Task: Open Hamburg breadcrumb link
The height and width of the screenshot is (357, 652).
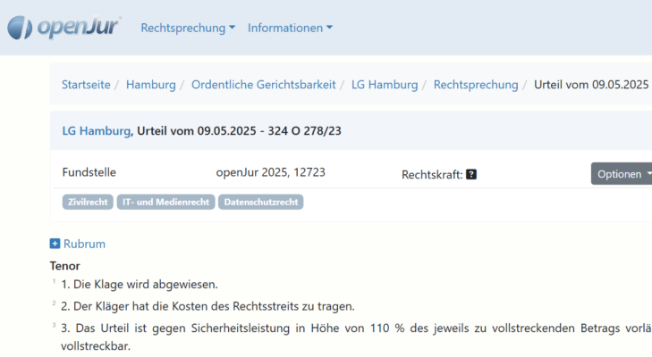Action: [x=150, y=85]
